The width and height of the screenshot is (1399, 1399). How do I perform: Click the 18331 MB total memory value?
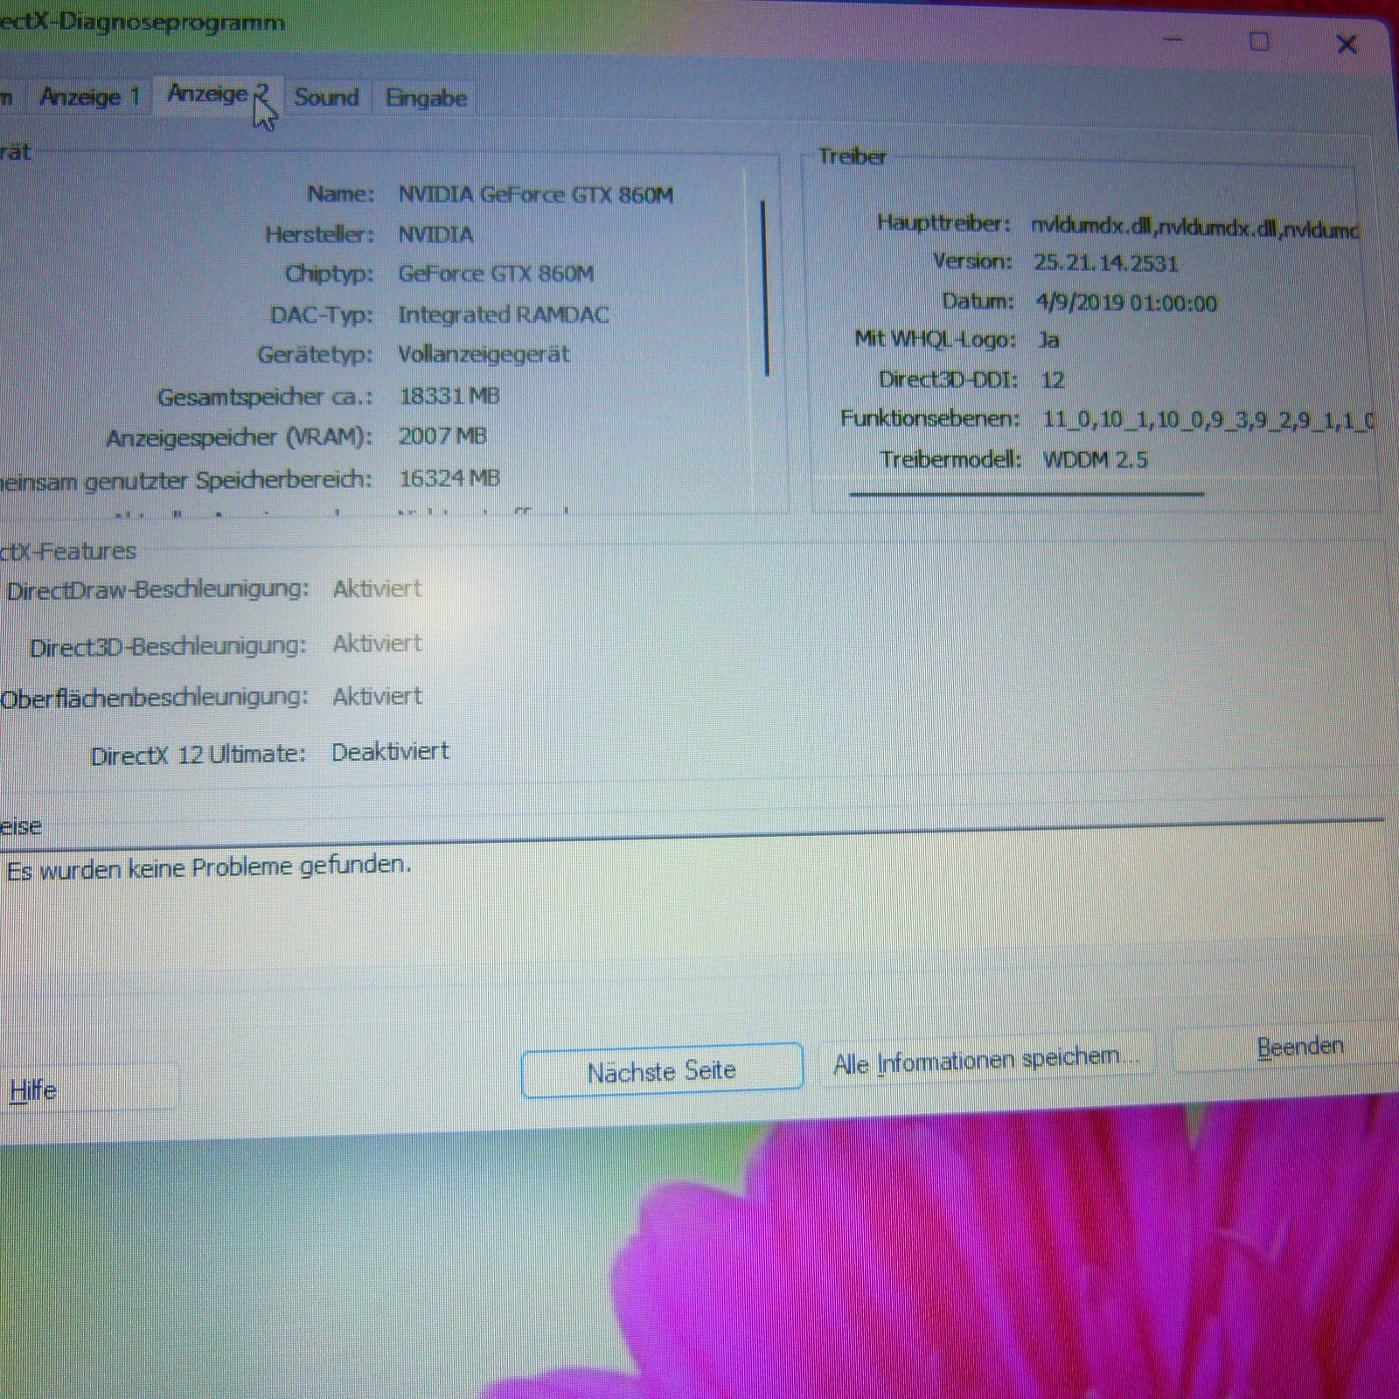449,395
